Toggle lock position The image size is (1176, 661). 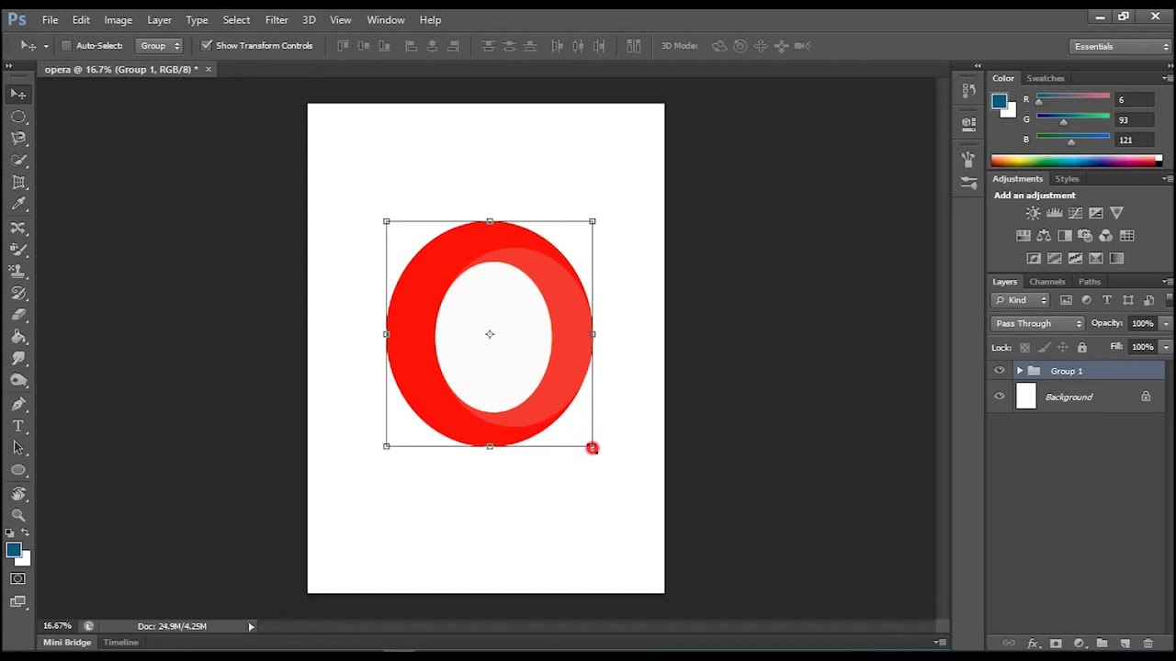(1063, 347)
